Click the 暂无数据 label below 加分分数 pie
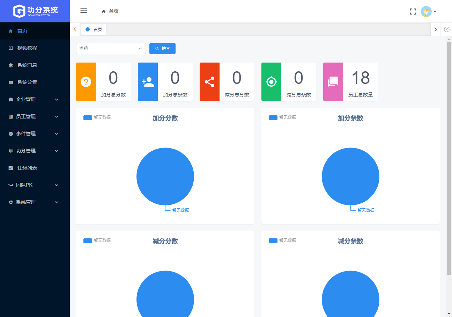This screenshot has width=452, height=317. click(x=180, y=210)
